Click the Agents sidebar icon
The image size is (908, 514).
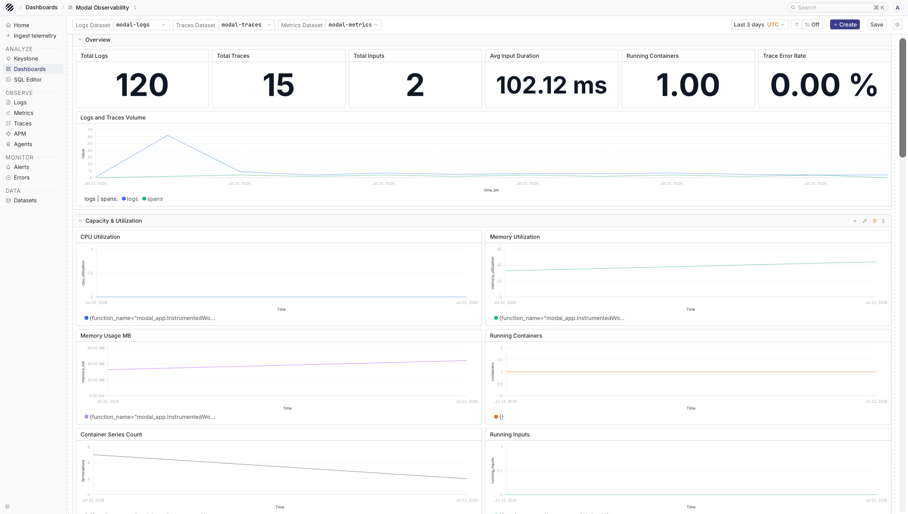tap(8, 144)
